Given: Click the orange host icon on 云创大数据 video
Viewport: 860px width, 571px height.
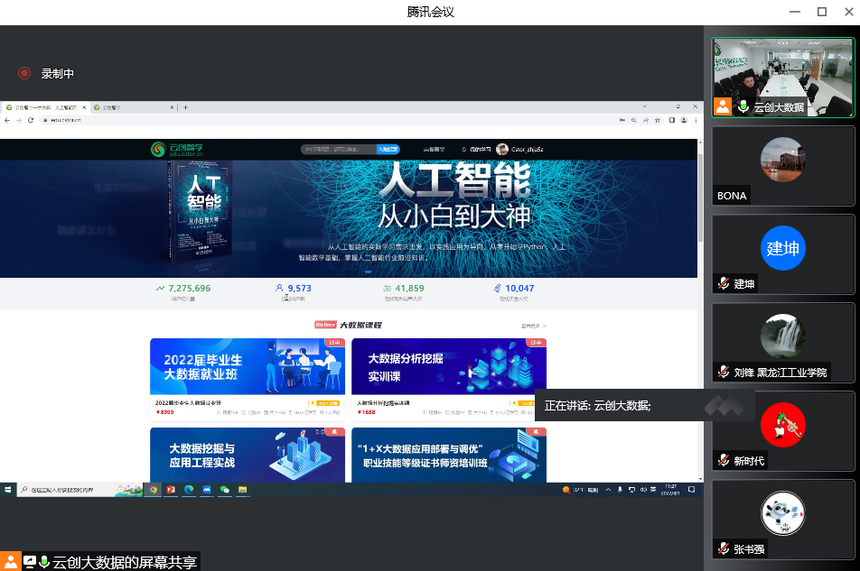Looking at the screenshot, I should point(723,106).
